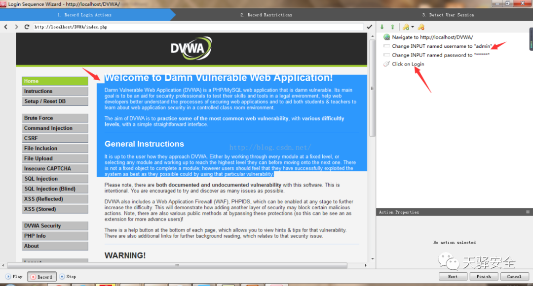Viewport: 533px width, 286px height.
Task: Open the Action Properties panel menu icon
Action: tap(528, 212)
